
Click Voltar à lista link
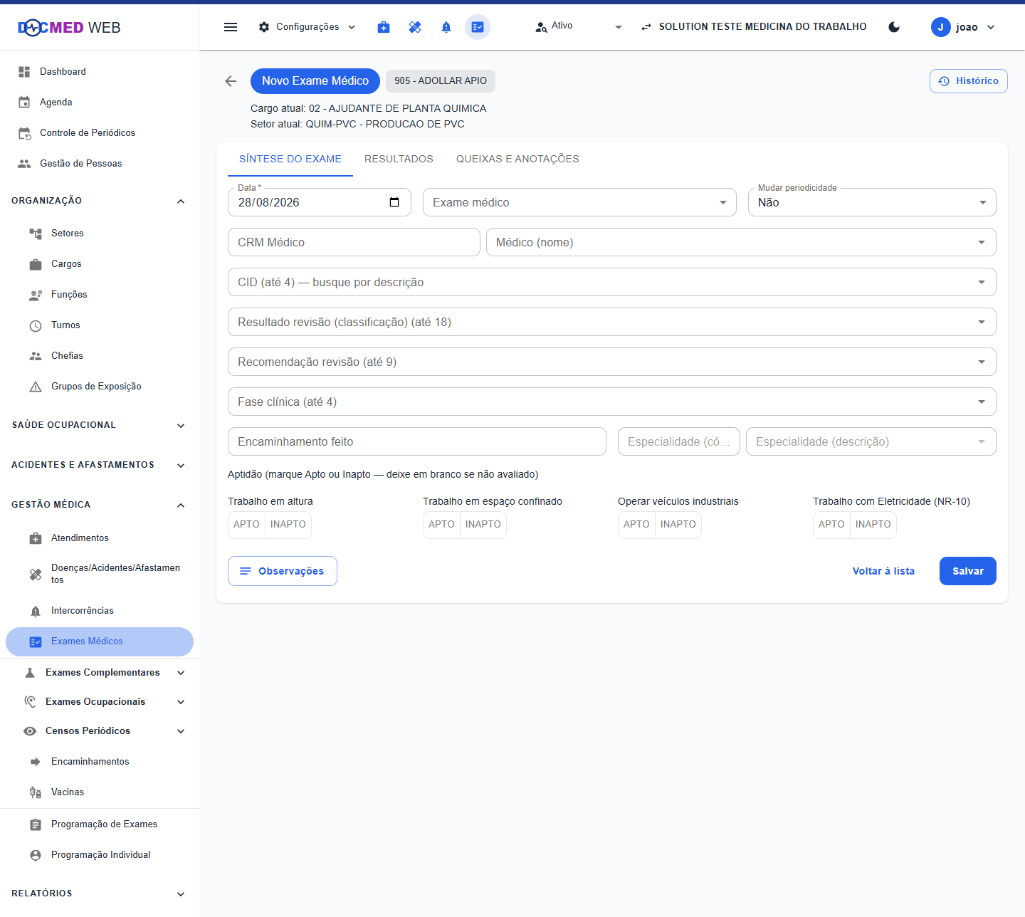(x=883, y=571)
